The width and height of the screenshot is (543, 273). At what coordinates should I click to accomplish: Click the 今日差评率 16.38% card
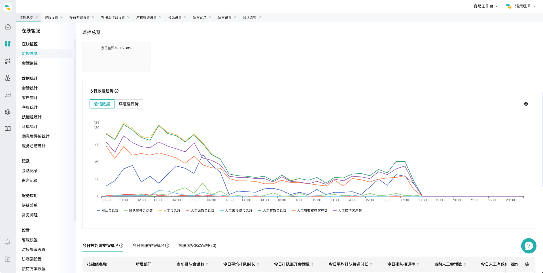pyautogui.click(x=116, y=57)
